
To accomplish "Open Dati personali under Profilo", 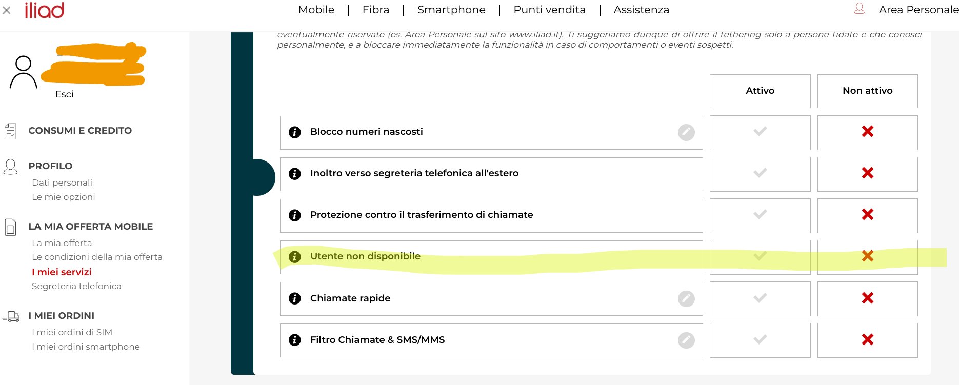I will [x=62, y=183].
